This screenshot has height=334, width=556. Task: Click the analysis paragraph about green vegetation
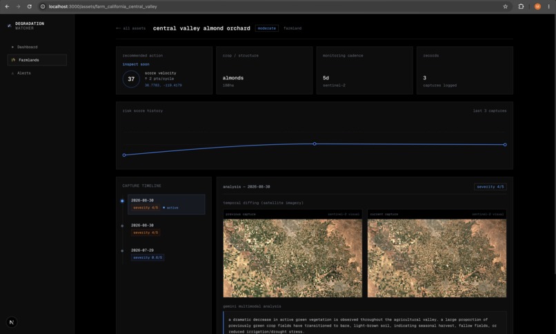click(362, 326)
